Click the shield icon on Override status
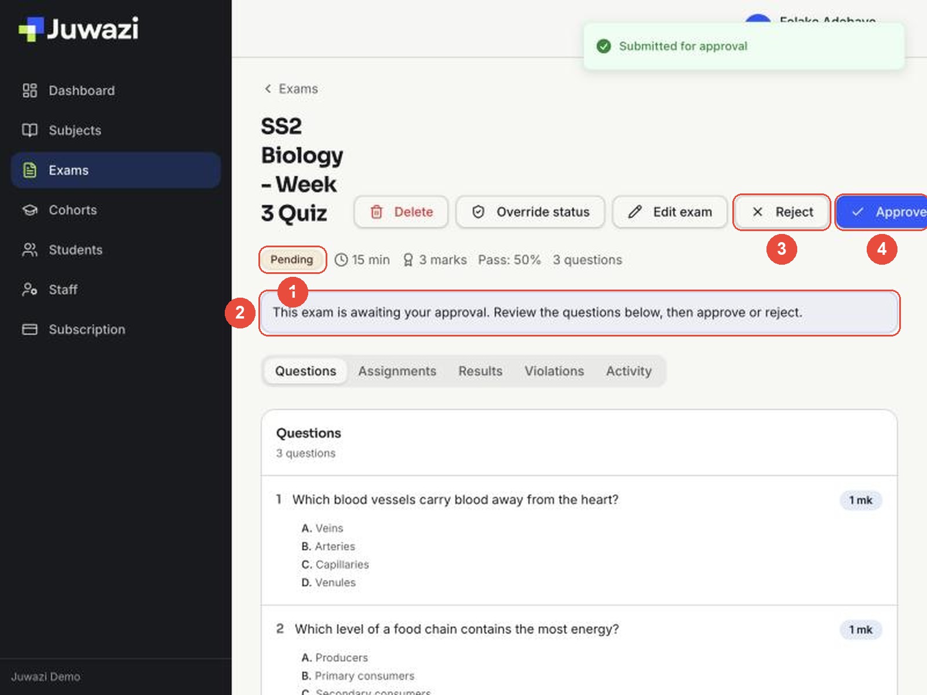The height and width of the screenshot is (695, 927). coord(478,212)
